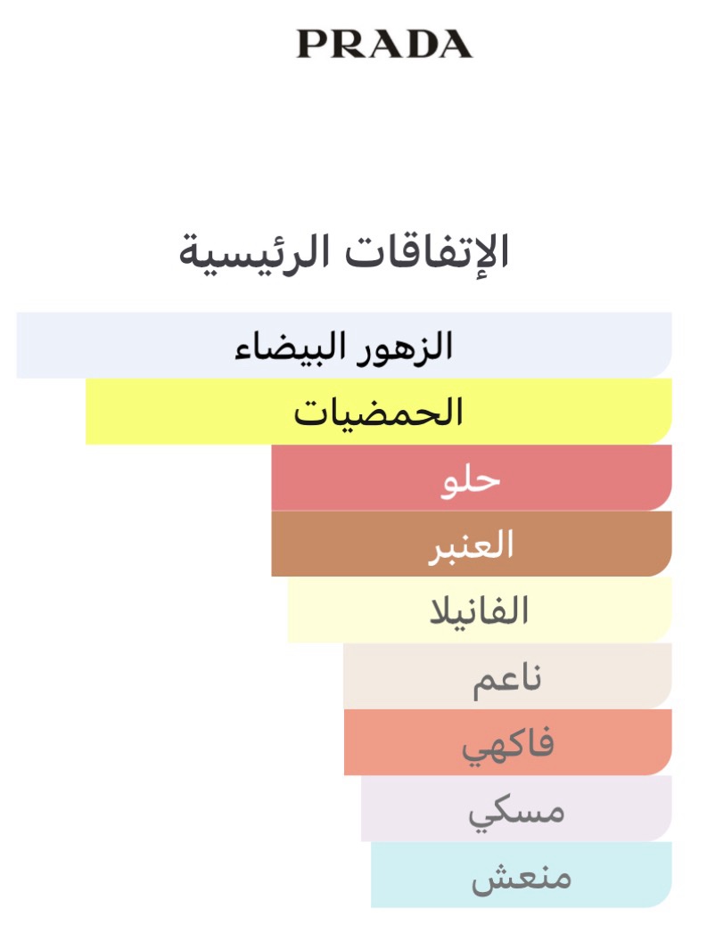Click the ناعم text label
Viewport: 707px width, 941px height.
point(507,677)
